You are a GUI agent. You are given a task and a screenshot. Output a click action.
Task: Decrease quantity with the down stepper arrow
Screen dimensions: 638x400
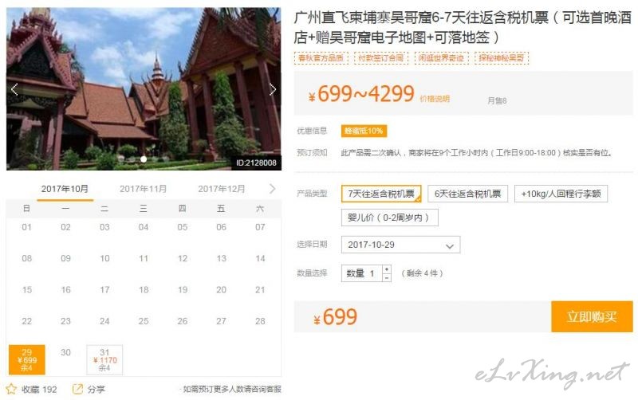[387, 277]
